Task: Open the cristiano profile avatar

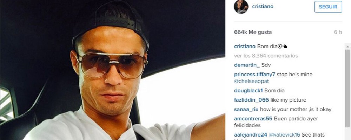Action: 241,7
